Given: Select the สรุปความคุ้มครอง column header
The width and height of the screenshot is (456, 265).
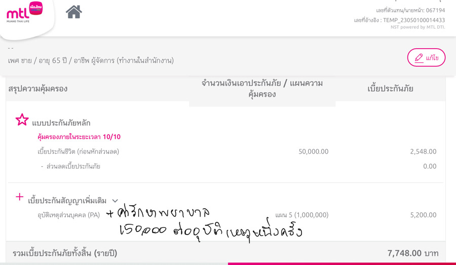Looking at the screenshot, I should 38,89.
